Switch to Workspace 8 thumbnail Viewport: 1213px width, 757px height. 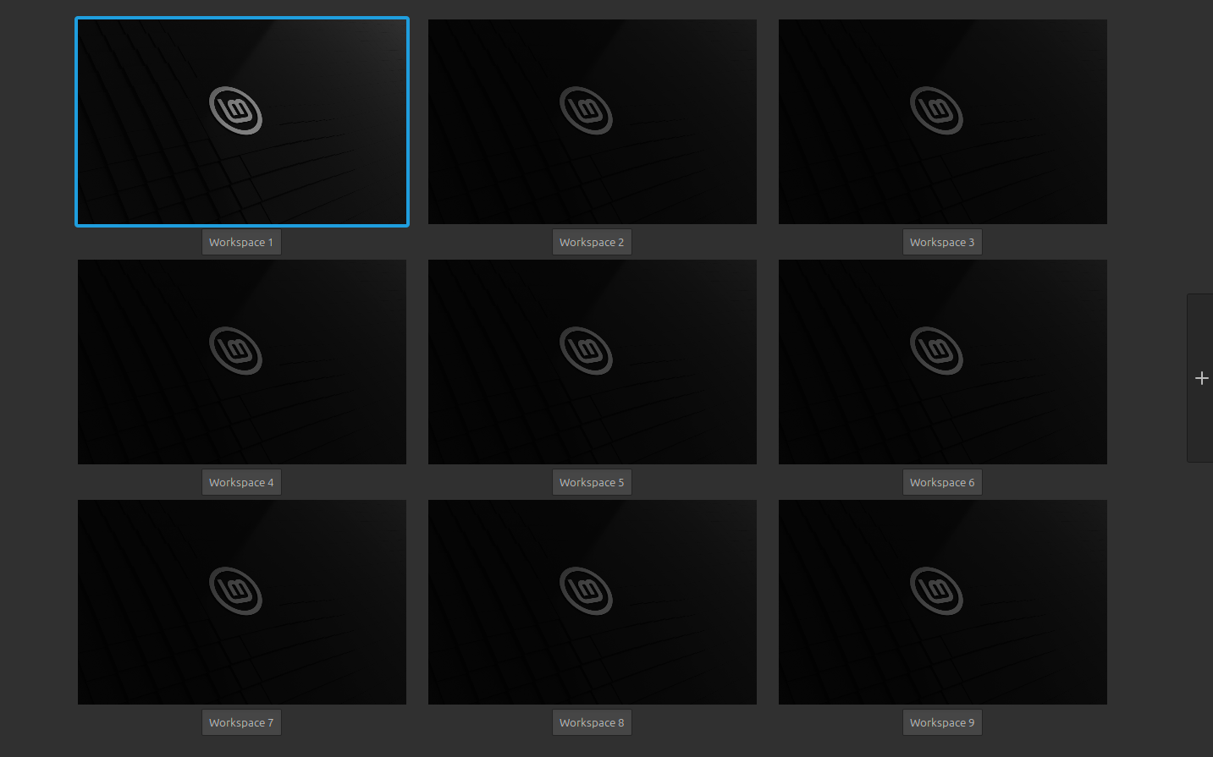click(592, 601)
